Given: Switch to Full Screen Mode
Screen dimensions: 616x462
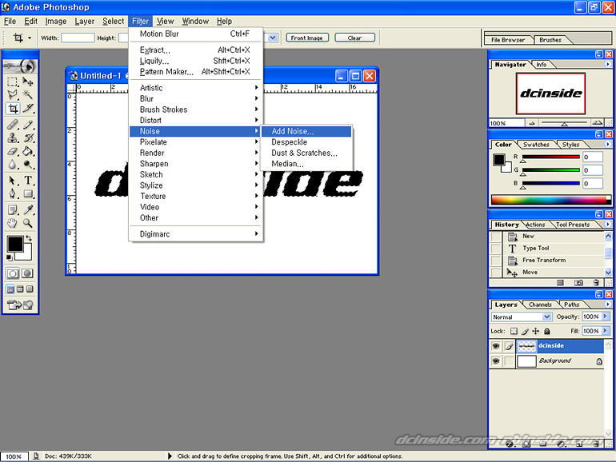Looking at the screenshot, I should click(30, 289).
